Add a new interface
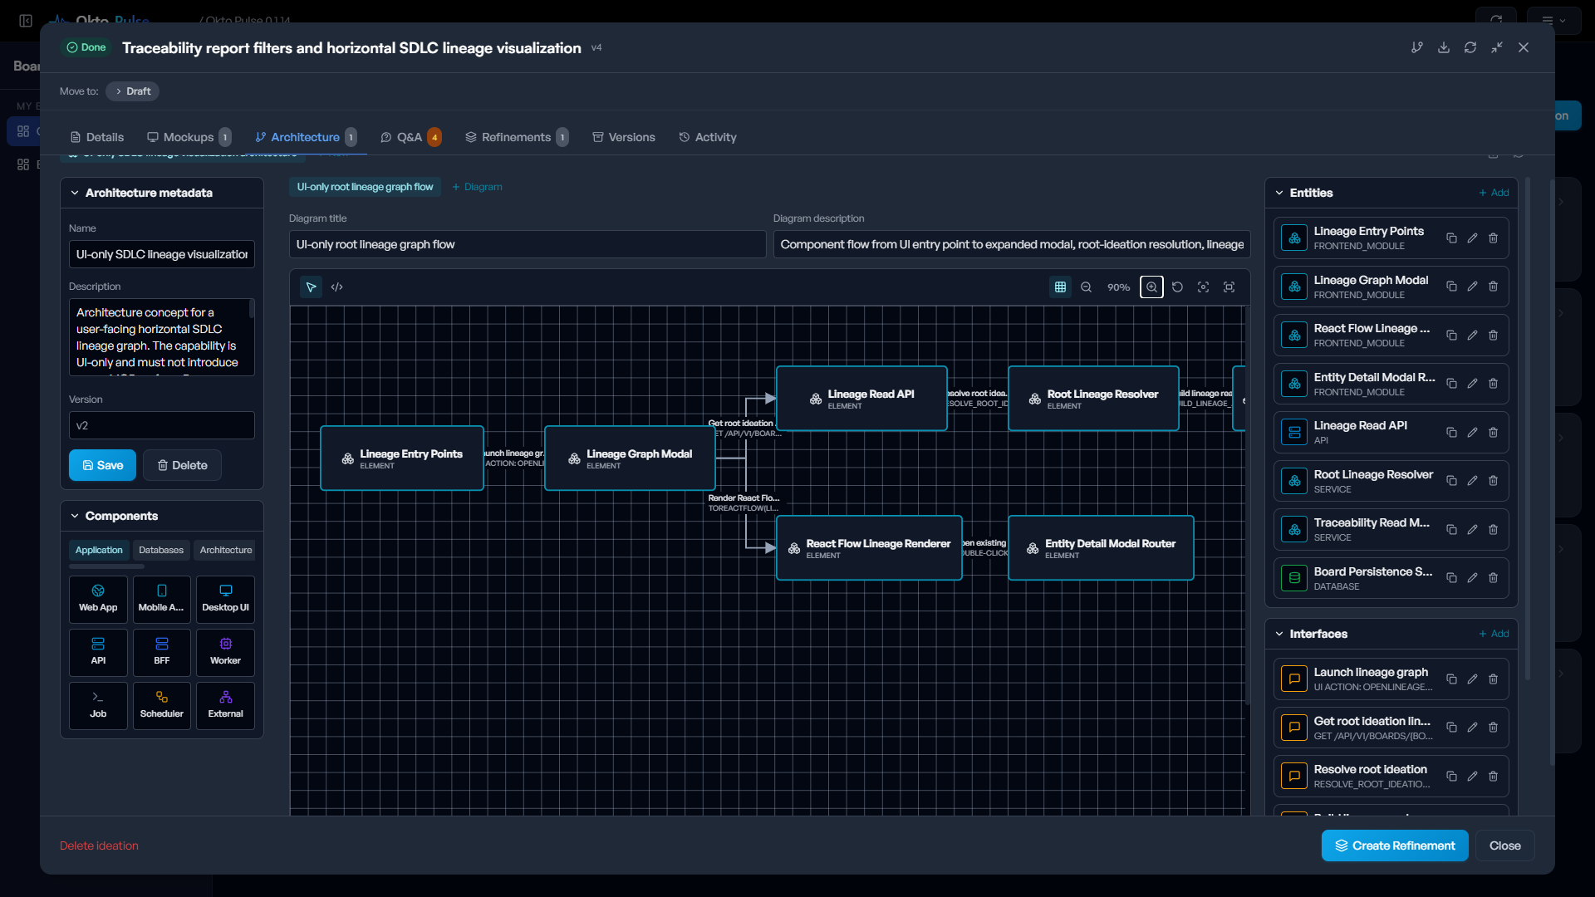The image size is (1595, 897). click(x=1493, y=634)
